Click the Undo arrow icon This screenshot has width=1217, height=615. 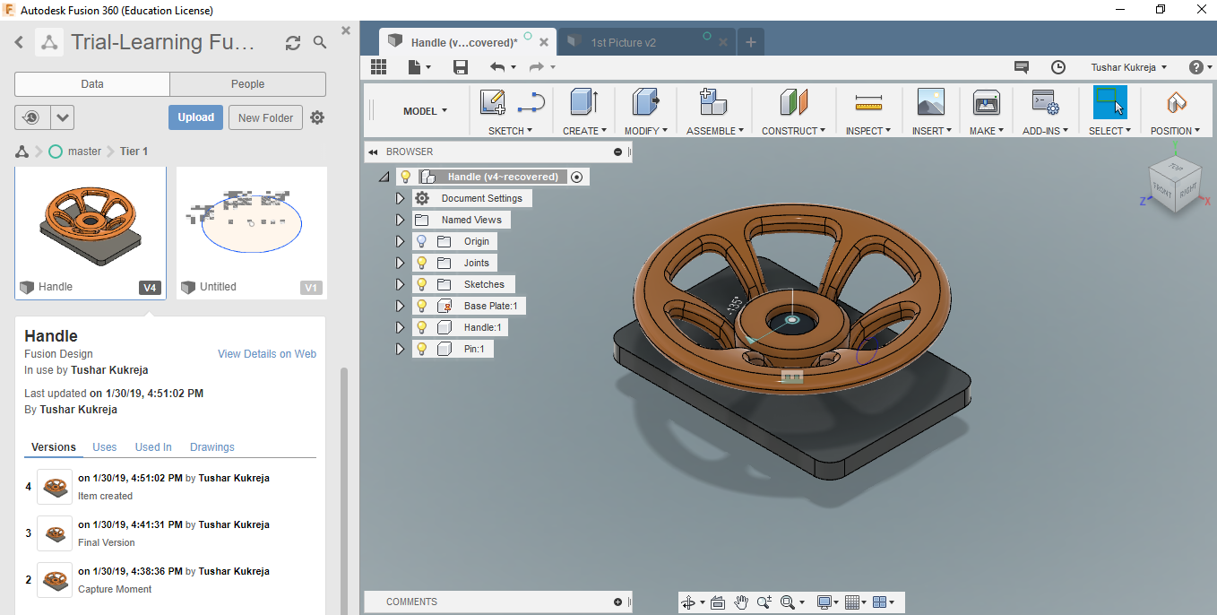click(497, 67)
